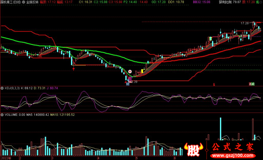Click the KDJ(9,3,3) indicator title
263x160 pixels.
[x=12, y=88]
